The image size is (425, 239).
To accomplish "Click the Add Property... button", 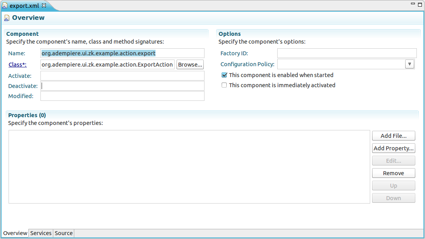I will coord(394,148).
